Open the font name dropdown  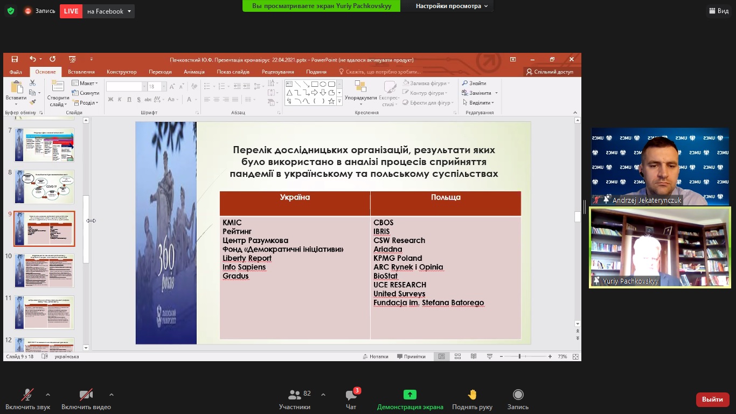(x=144, y=86)
